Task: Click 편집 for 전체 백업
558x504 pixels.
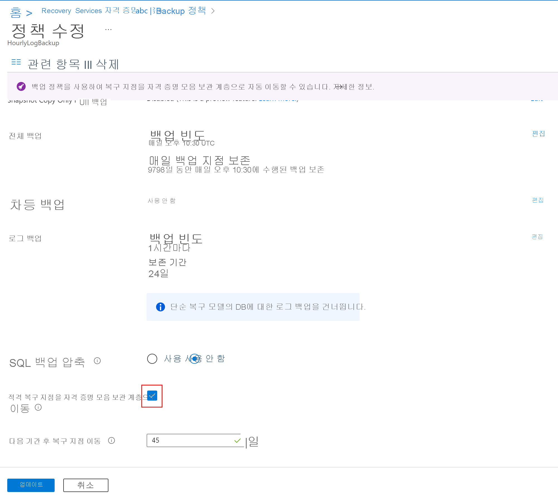Action: coord(538,134)
